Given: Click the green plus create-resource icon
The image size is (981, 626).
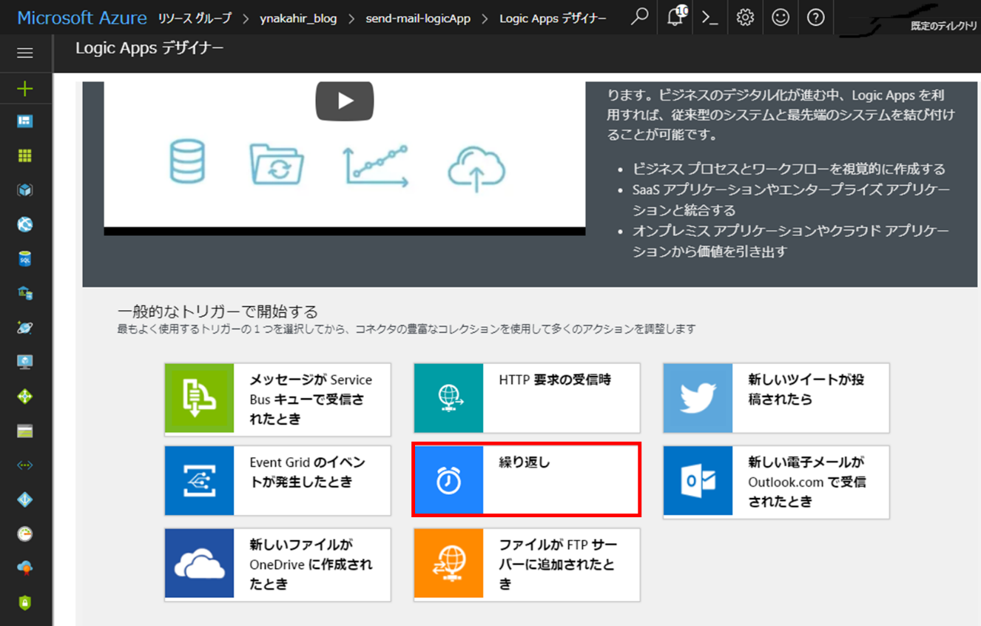Looking at the screenshot, I should click(x=25, y=89).
